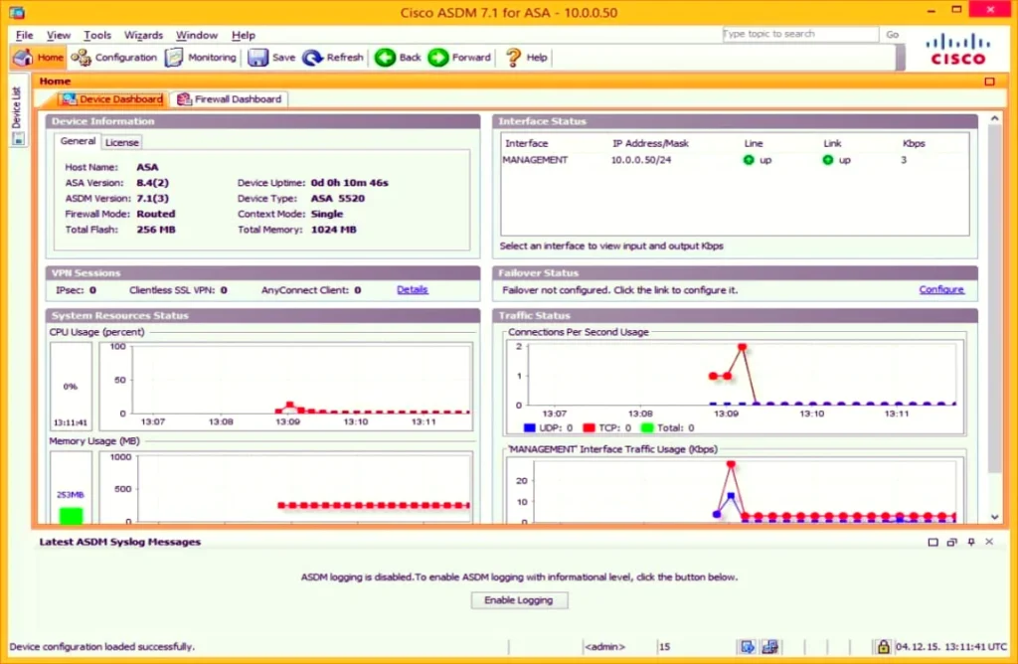
Task: Open the Help menu
Action: pyautogui.click(x=244, y=35)
